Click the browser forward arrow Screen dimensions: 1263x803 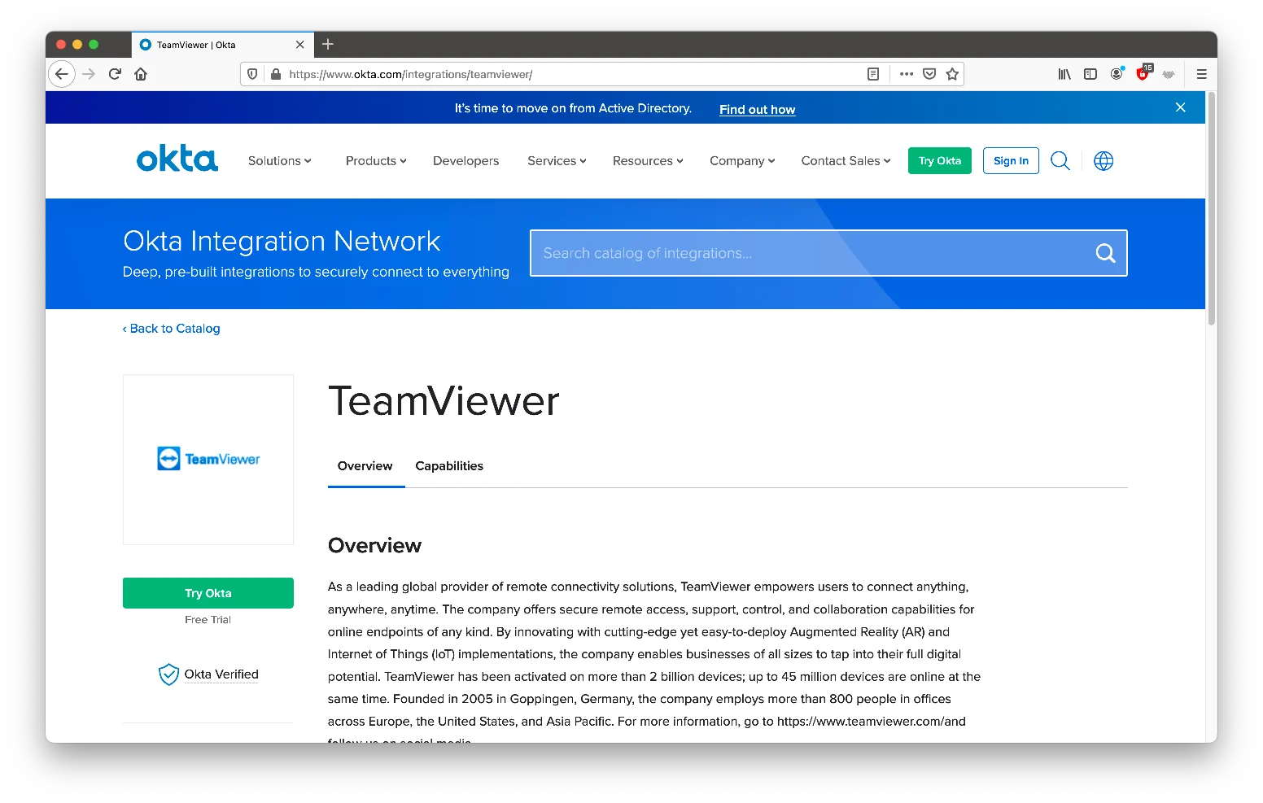coord(89,74)
